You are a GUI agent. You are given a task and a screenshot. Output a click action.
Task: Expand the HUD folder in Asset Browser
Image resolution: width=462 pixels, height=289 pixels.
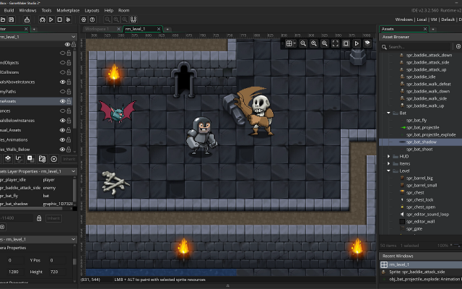click(388, 156)
